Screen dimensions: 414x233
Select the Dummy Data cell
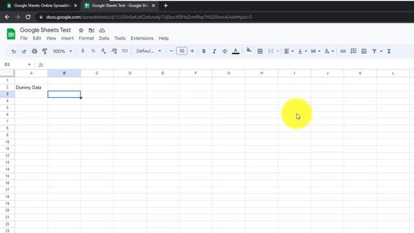pyautogui.click(x=31, y=87)
